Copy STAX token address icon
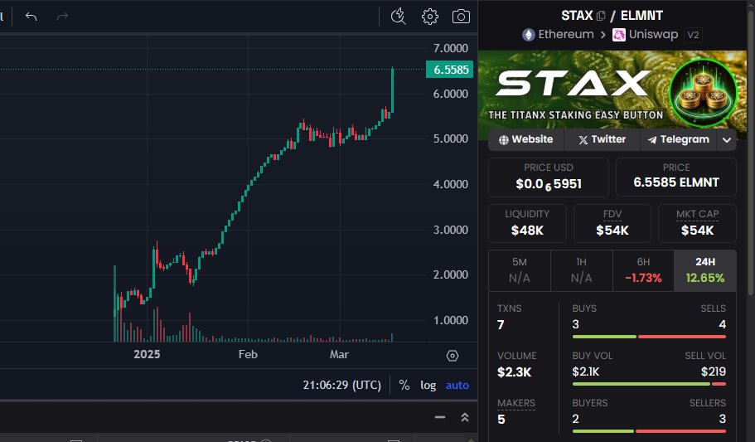 [601, 16]
